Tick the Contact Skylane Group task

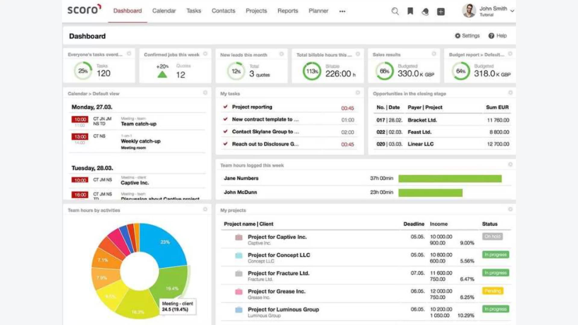tap(225, 132)
